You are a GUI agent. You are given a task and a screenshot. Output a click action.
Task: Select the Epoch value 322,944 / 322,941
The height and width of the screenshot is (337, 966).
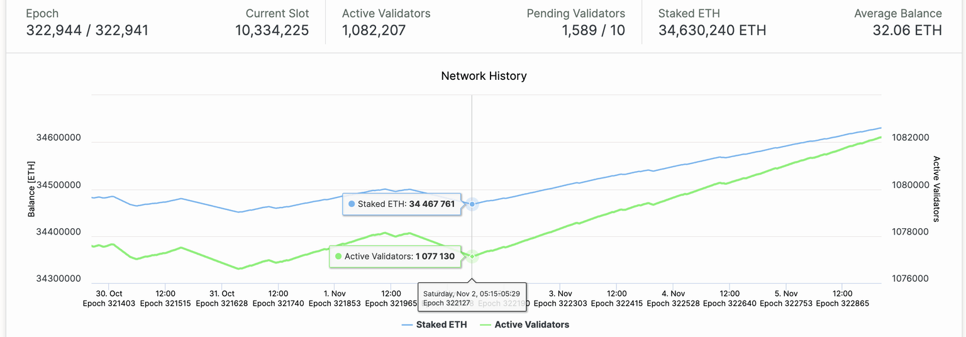87,30
